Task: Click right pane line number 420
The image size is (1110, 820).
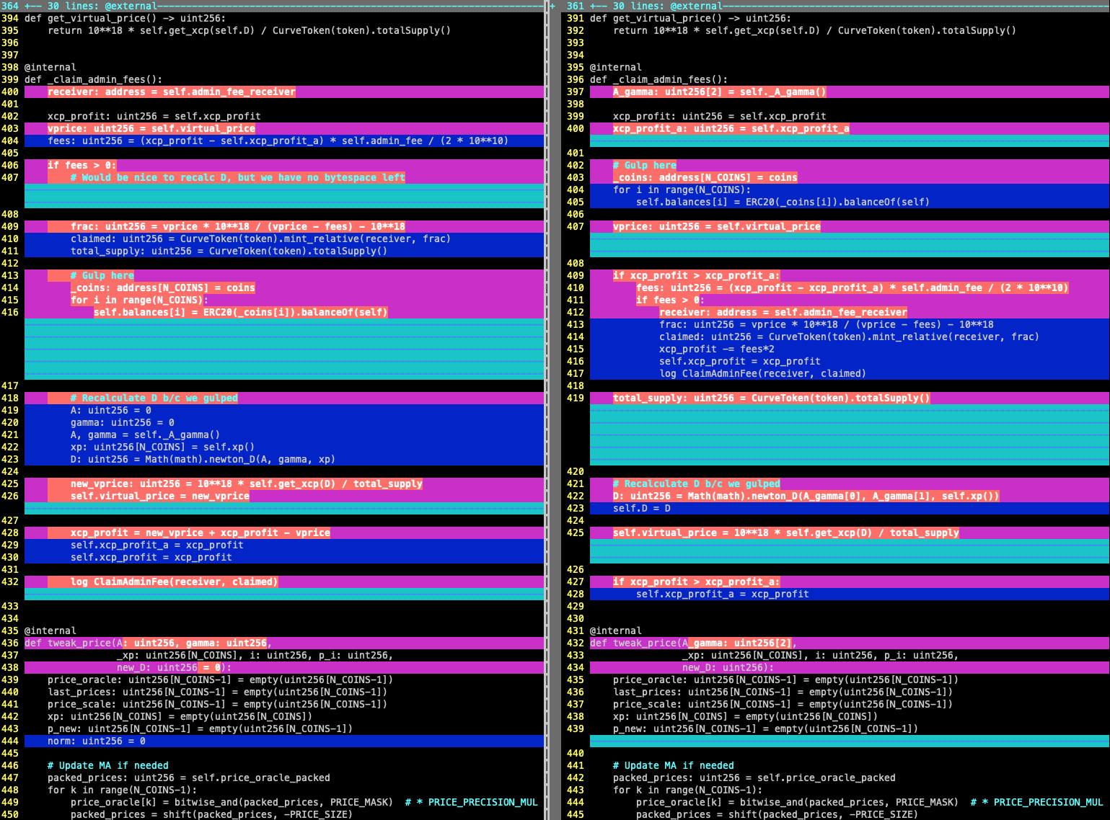Action: pyautogui.click(x=576, y=471)
